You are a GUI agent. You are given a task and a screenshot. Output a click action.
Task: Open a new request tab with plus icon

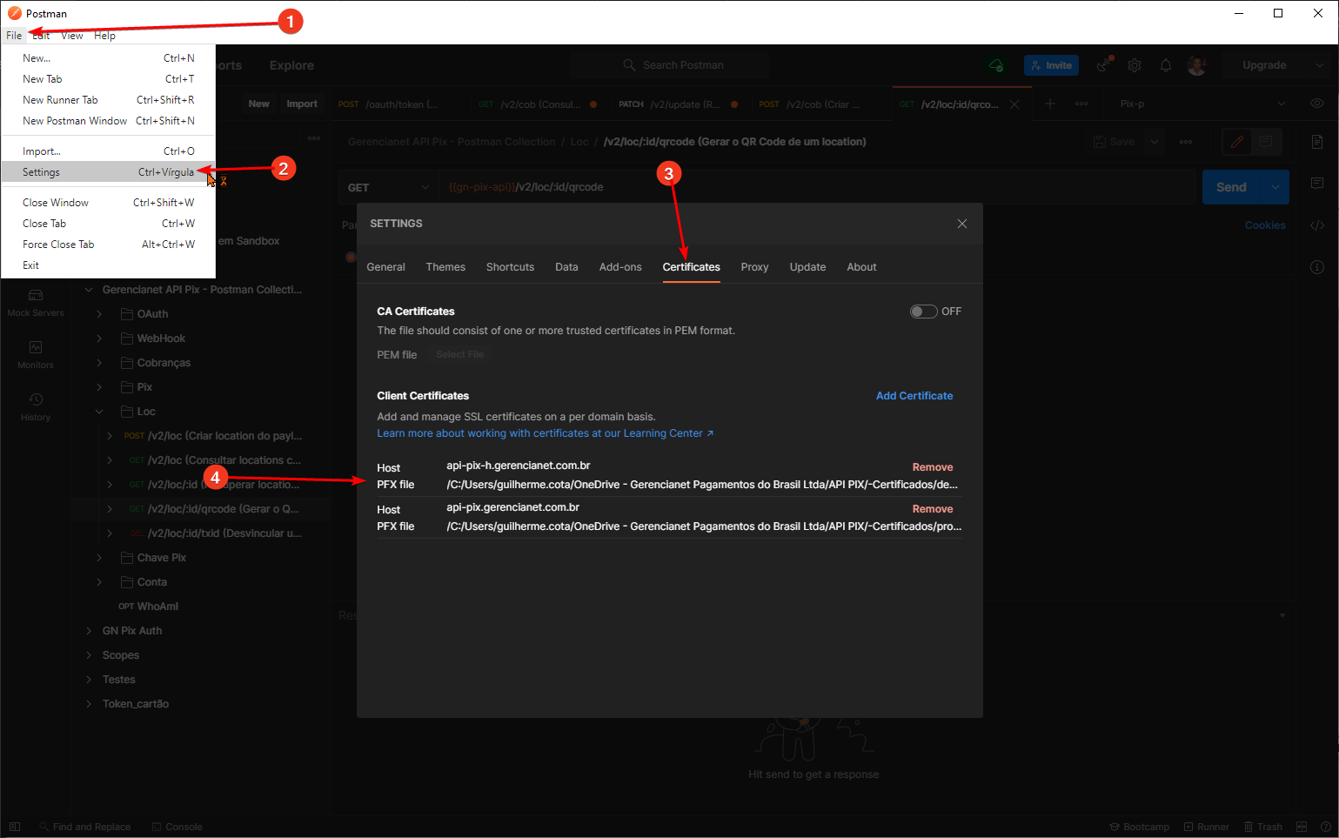(1050, 104)
